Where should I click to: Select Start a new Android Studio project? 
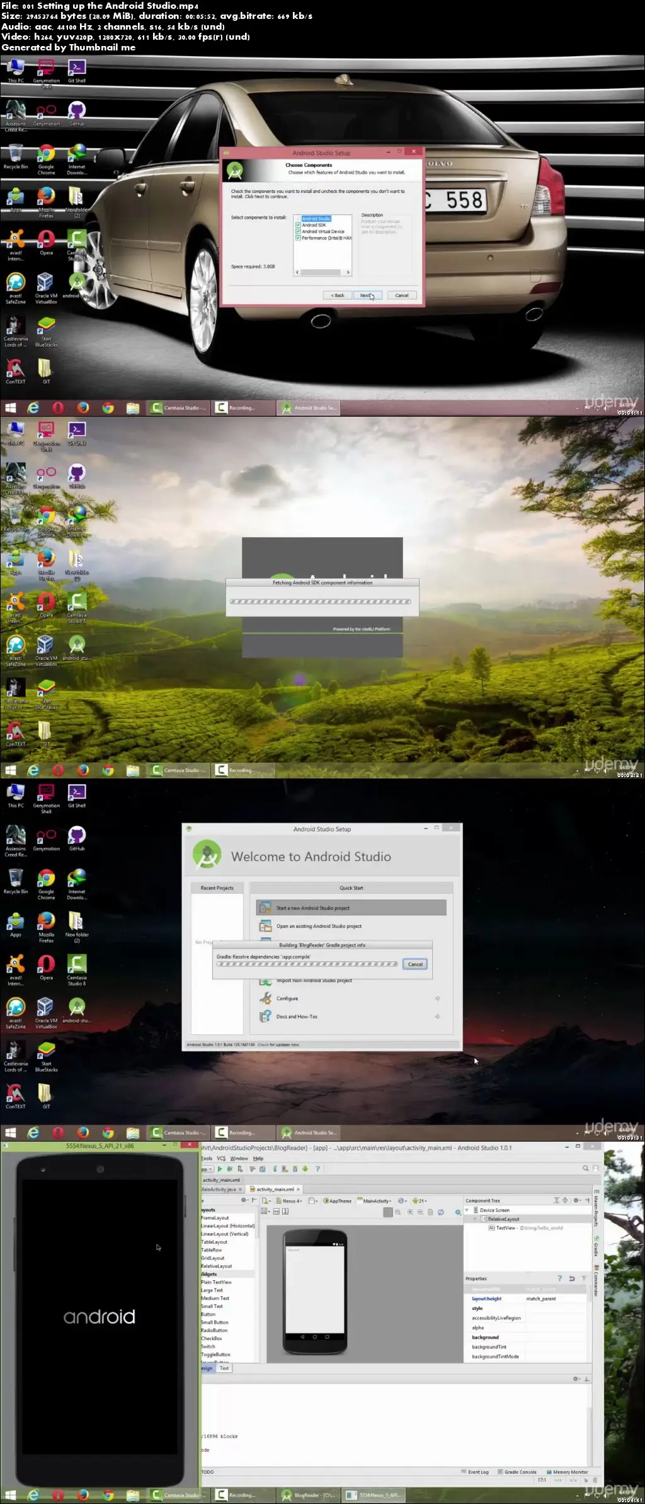point(351,908)
